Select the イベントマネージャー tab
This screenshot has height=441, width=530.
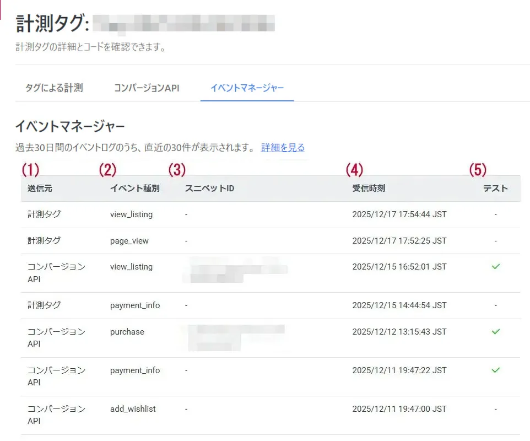point(247,88)
